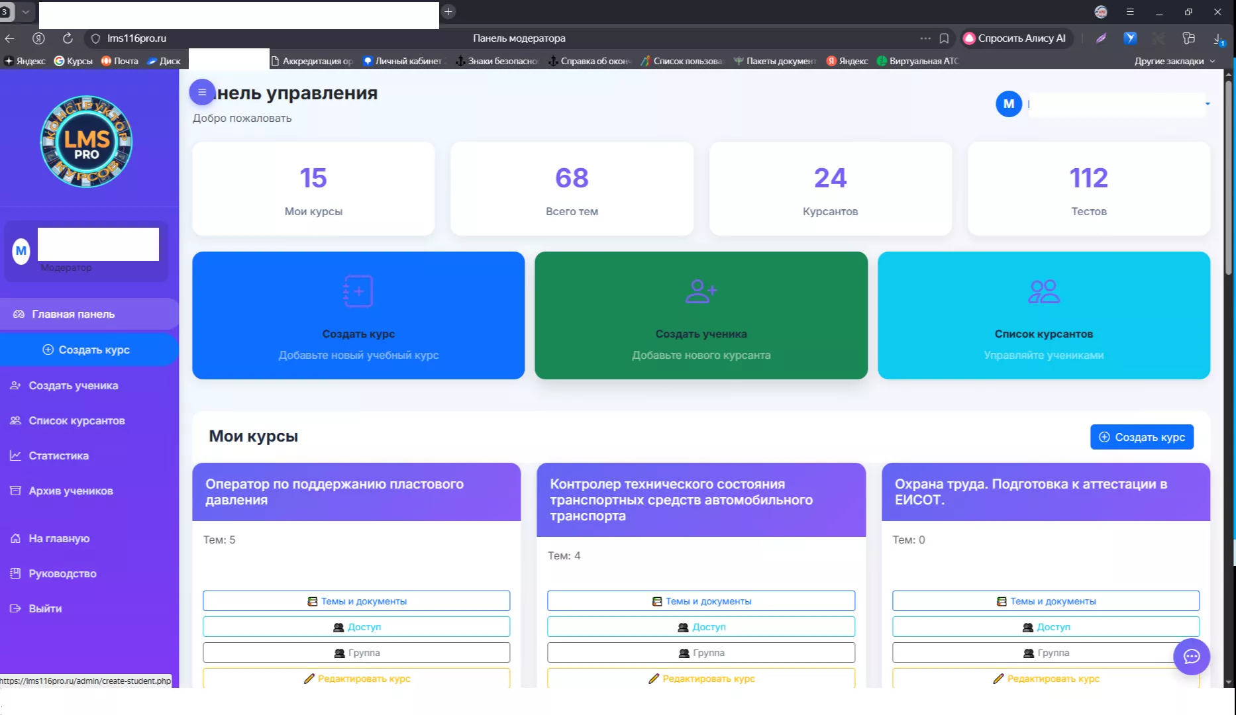Toggle sidebar with hamburger menu button
This screenshot has height=715, width=1236.
pos(202,92)
